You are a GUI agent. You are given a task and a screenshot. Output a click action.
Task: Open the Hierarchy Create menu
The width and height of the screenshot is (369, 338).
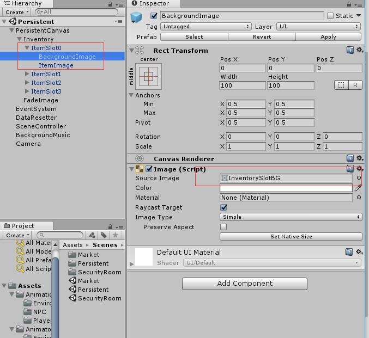[x=17, y=12]
